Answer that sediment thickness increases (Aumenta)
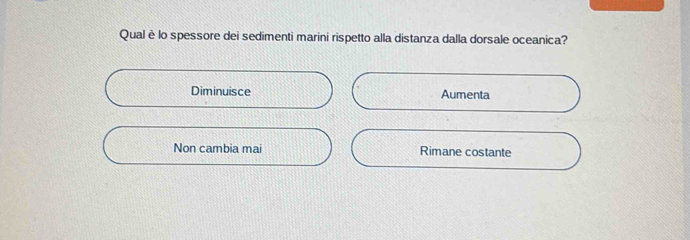The image size is (690, 240). [x=466, y=93]
